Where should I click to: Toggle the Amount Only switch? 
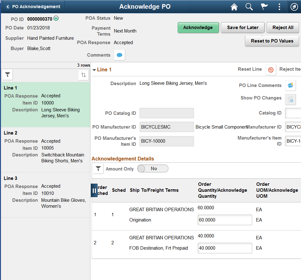click(x=153, y=169)
